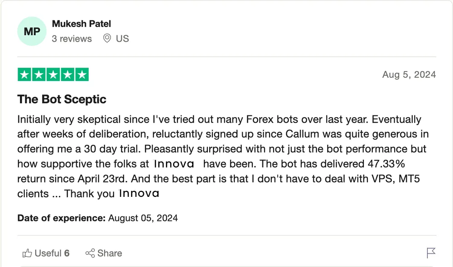Click the "Date of experience" line

tap(97, 218)
